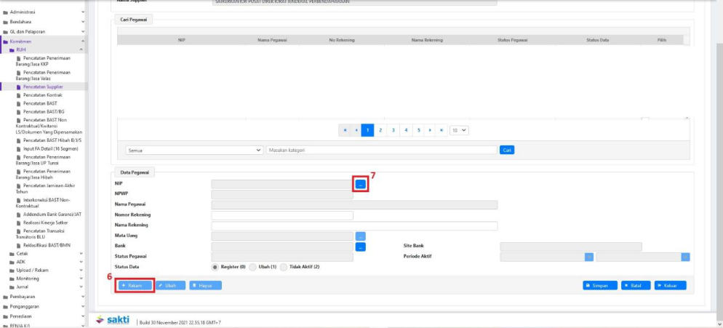
Task: Go to the first page of results
Action: click(x=344, y=130)
